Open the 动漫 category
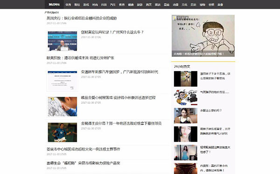Screen dimensions: 280x174 (x=175, y=5)
